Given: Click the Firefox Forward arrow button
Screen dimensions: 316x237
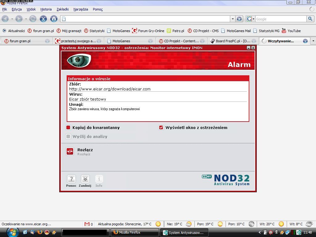Looking at the screenshot, I should click(19, 19).
